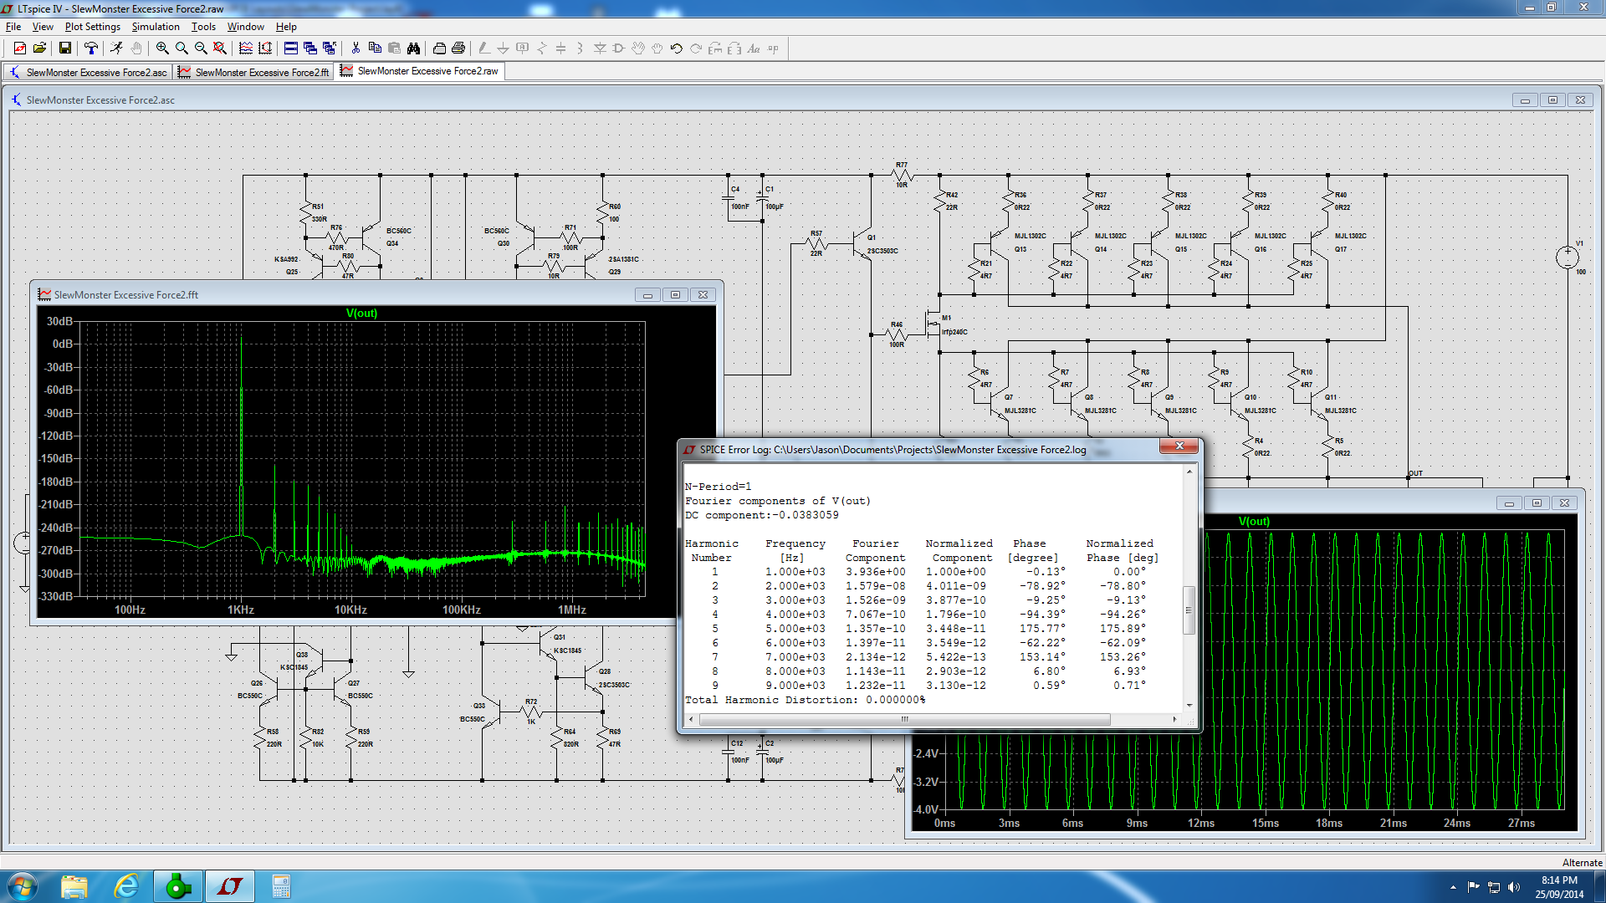
Task: Maximize the schematic .asc child window
Action: tap(1552, 99)
